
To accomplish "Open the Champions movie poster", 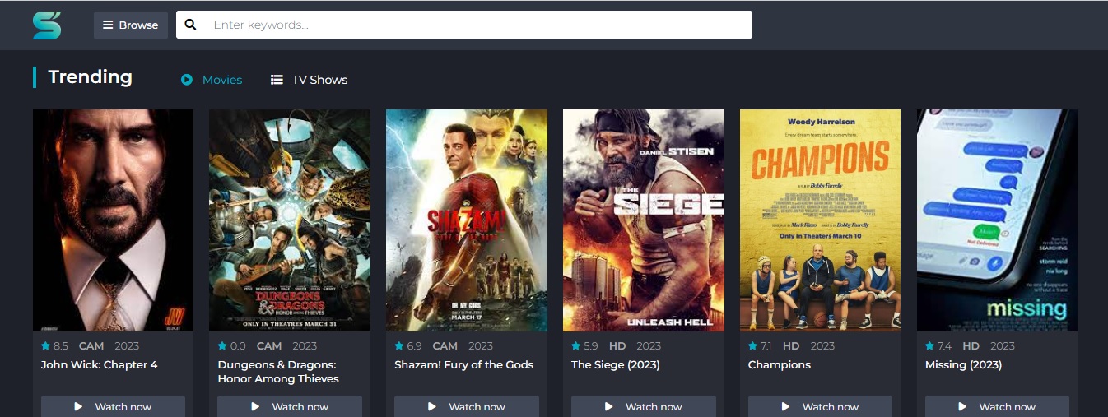I will (x=820, y=220).
